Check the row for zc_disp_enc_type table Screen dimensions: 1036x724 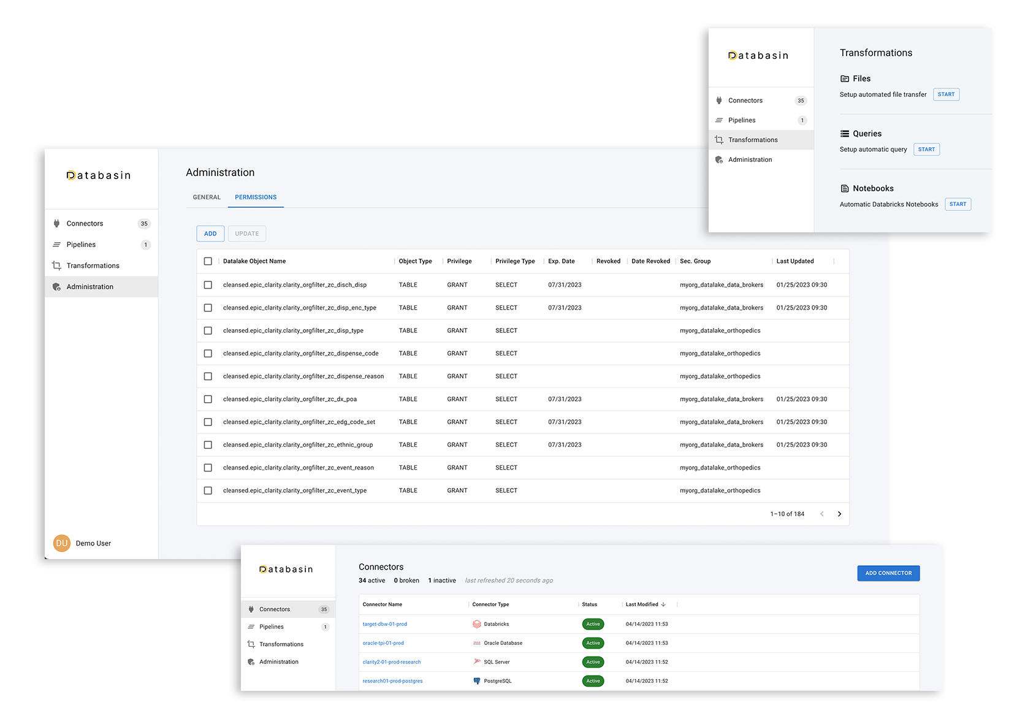pyautogui.click(x=208, y=308)
